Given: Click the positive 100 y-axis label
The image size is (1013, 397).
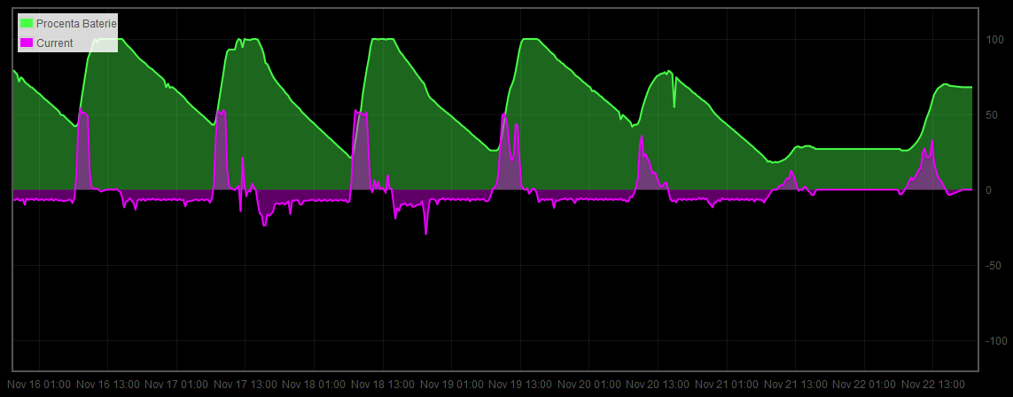Looking at the screenshot, I should [994, 40].
